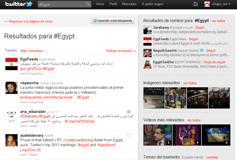
Task: Open the flags crowd image thumbnail
Action: click(219, 98)
